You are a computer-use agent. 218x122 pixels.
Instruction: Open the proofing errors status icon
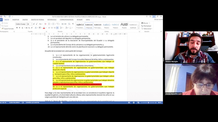pos(23,103)
